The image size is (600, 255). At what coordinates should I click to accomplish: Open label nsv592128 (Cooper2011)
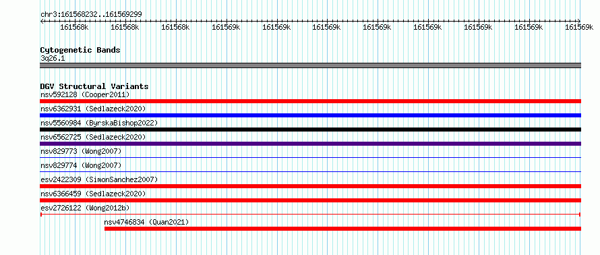(x=85, y=94)
